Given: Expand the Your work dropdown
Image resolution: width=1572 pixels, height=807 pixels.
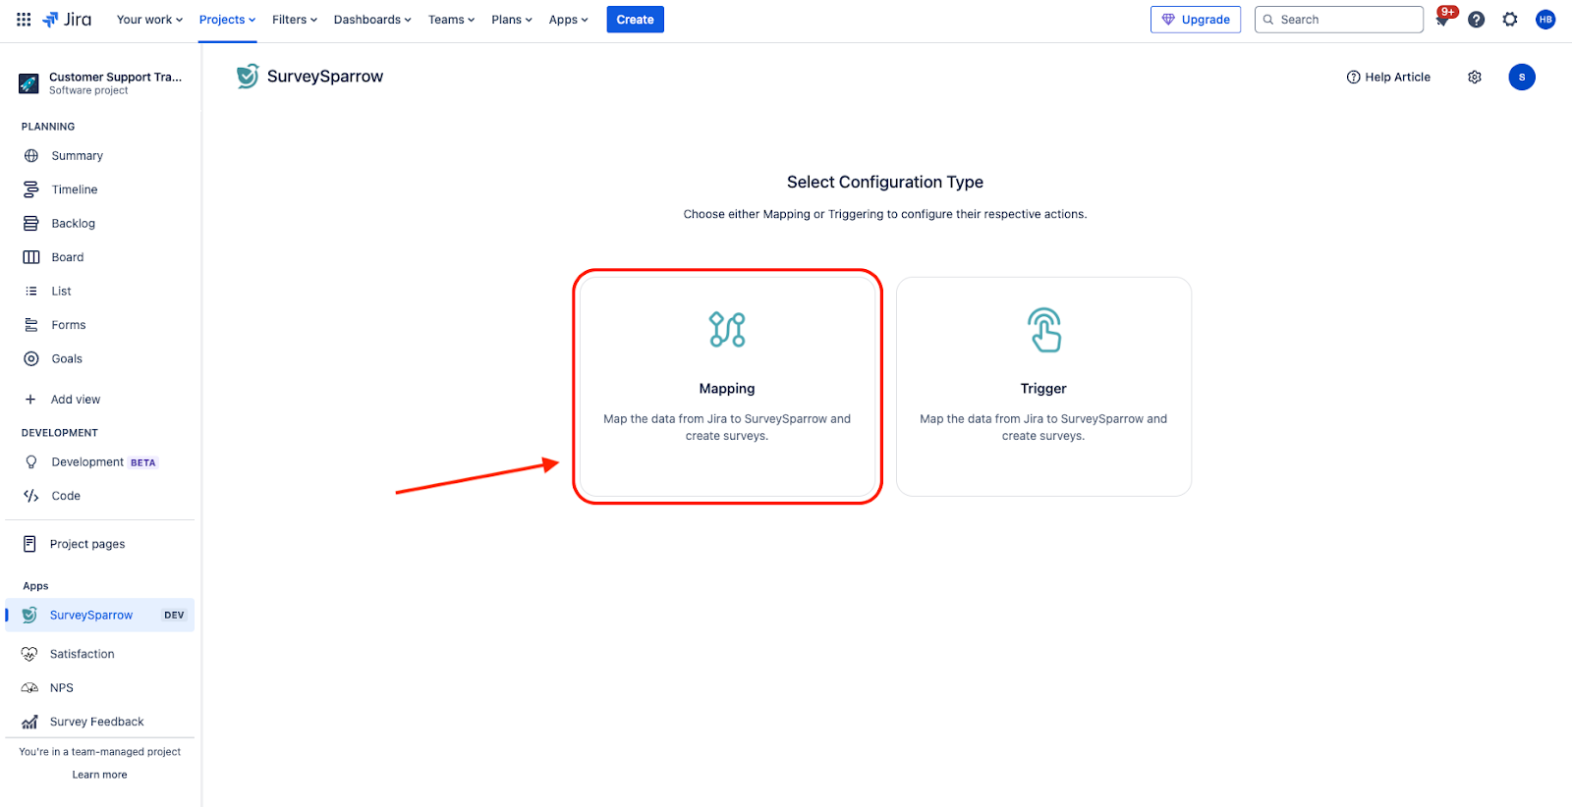Looking at the screenshot, I should (x=149, y=20).
